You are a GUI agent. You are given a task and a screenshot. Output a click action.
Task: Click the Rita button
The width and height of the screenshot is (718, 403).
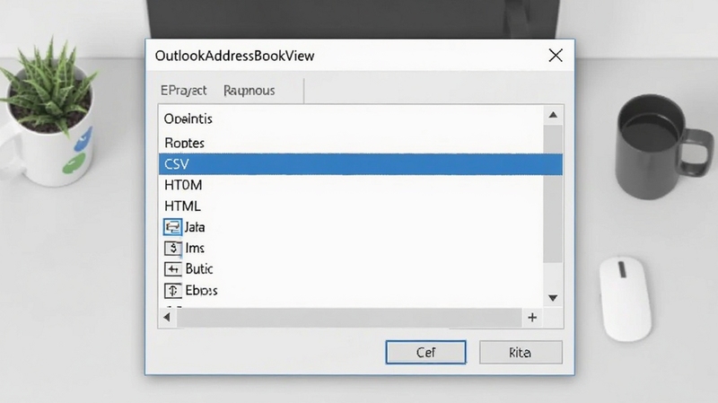521,352
